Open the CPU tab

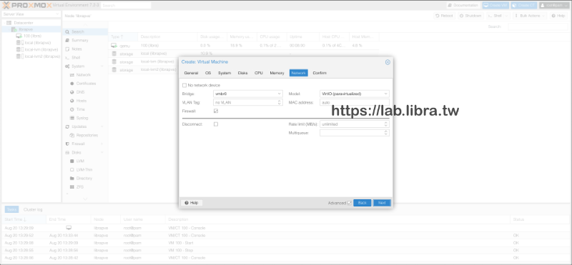click(259, 73)
